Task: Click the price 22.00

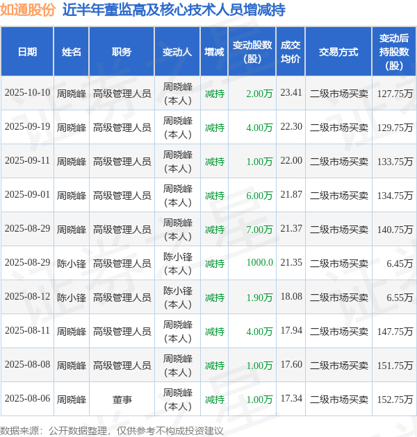Action: pos(291,160)
